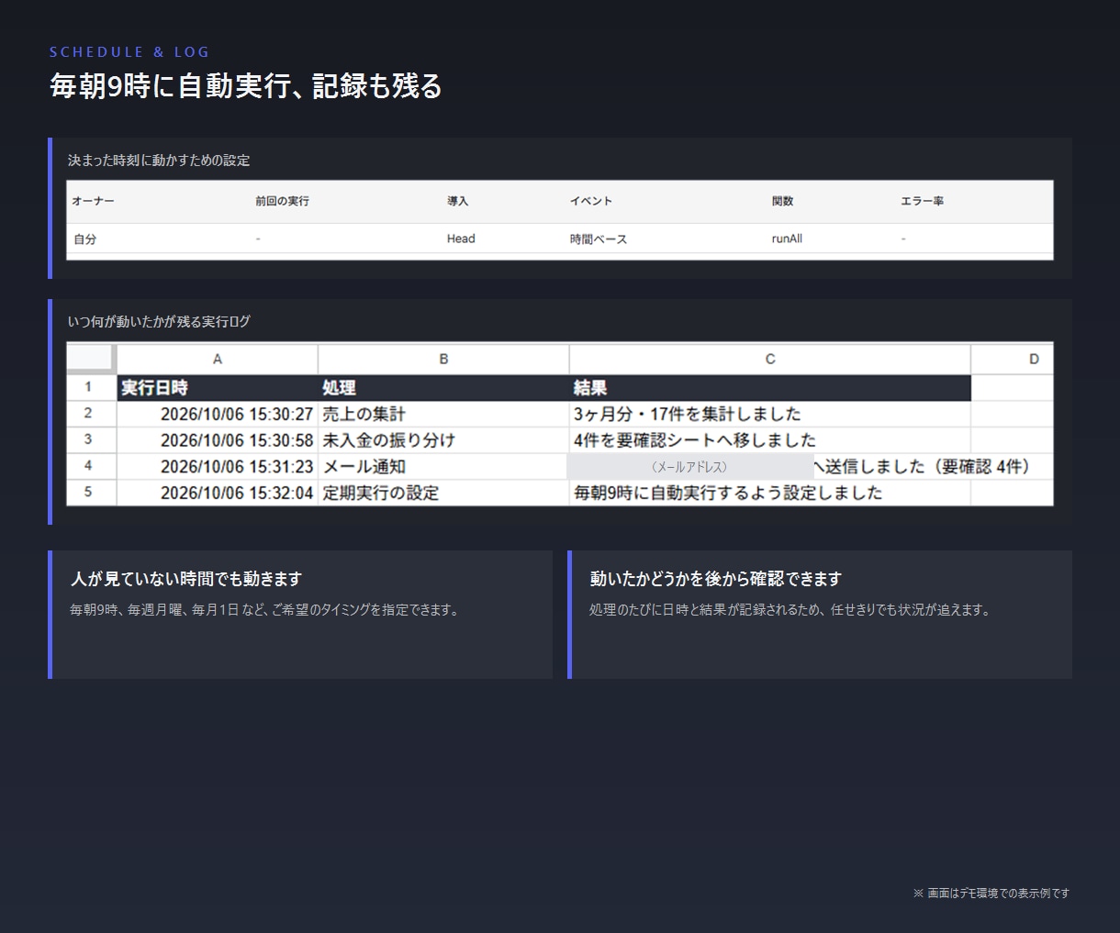Click the 自分 owner value in trigger row

[85, 239]
